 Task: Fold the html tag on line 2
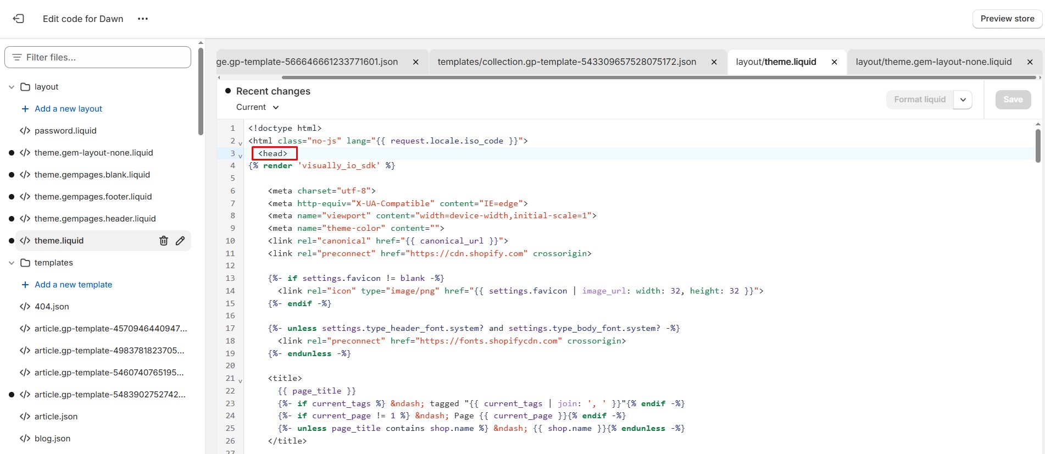pos(240,143)
